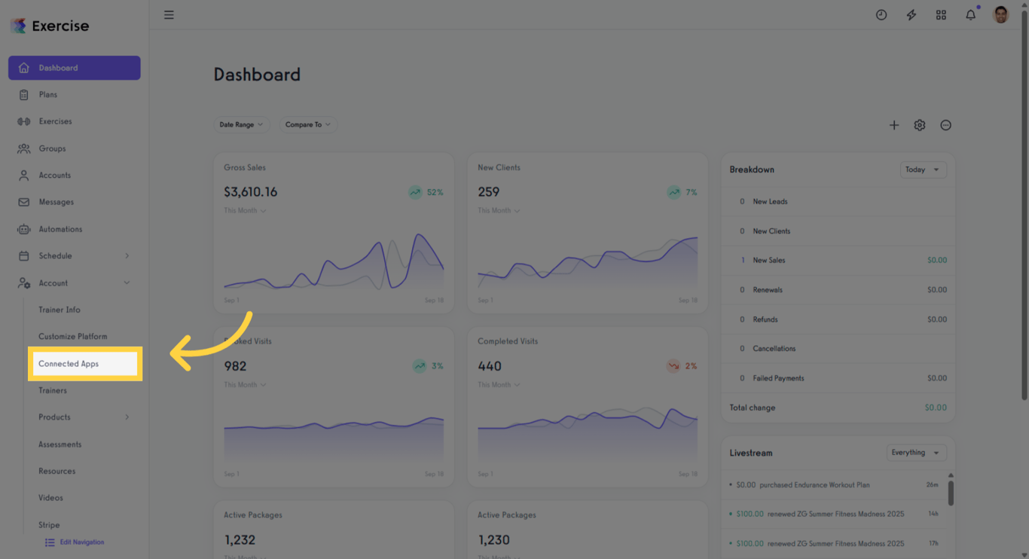Viewport: 1029px width, 559px height.
Task: Expand the Products submenu
Action: pos(127,417)
